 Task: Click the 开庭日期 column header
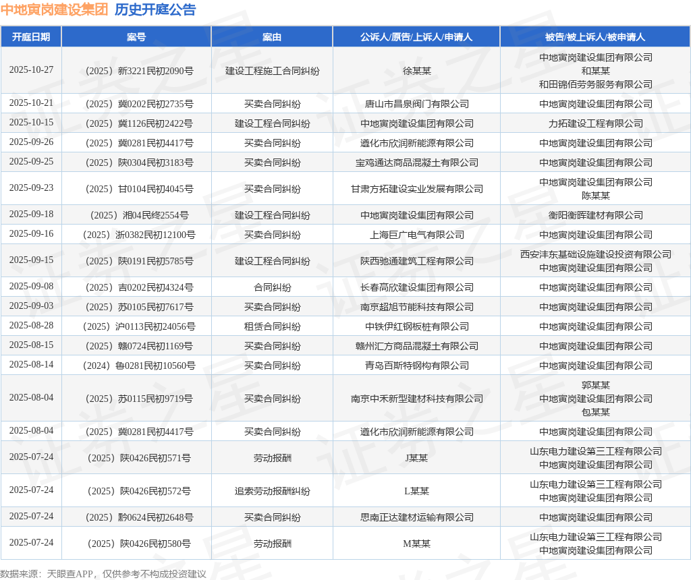click(x=31, y=37)
